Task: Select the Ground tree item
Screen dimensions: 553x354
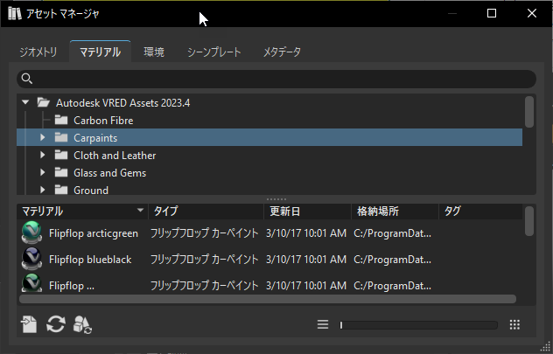Action: coord(91,191)
